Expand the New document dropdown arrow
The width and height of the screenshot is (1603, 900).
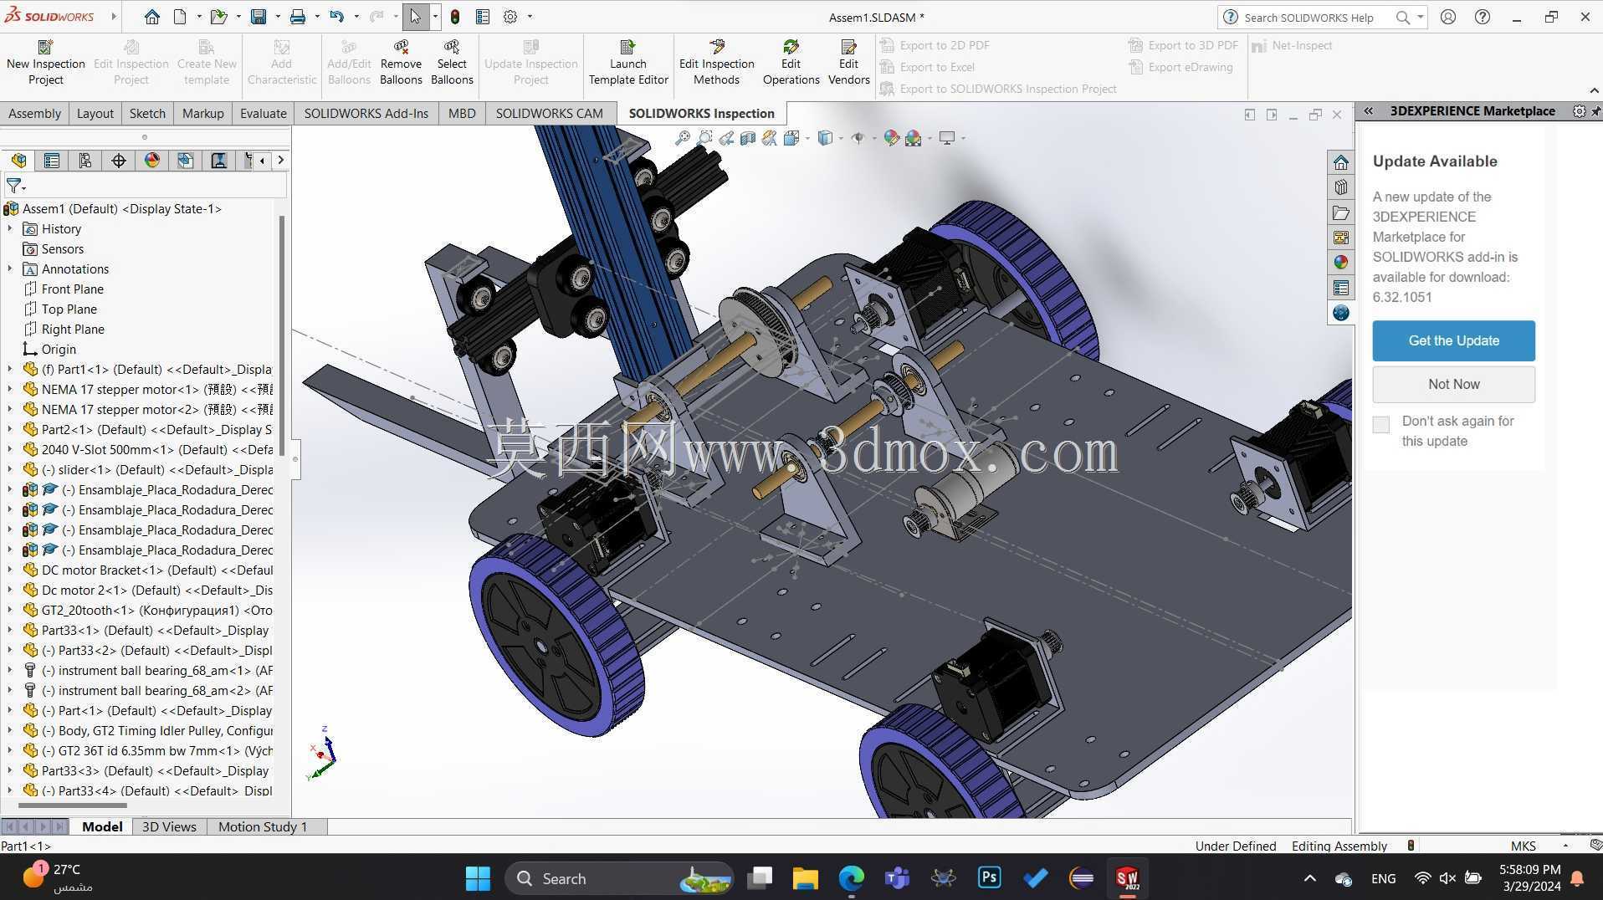click(x=199, y=17)
